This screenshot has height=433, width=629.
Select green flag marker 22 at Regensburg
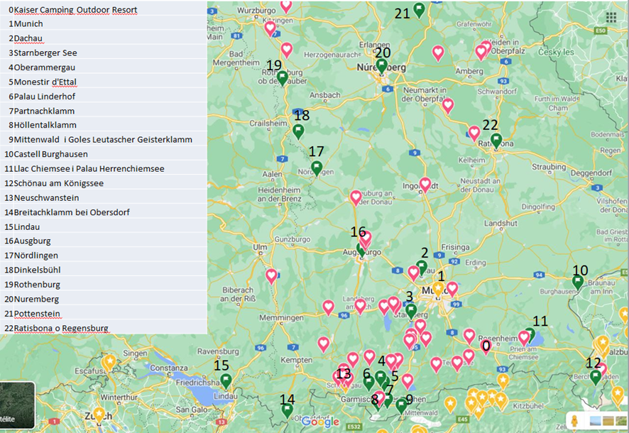[x=496, y=140]
